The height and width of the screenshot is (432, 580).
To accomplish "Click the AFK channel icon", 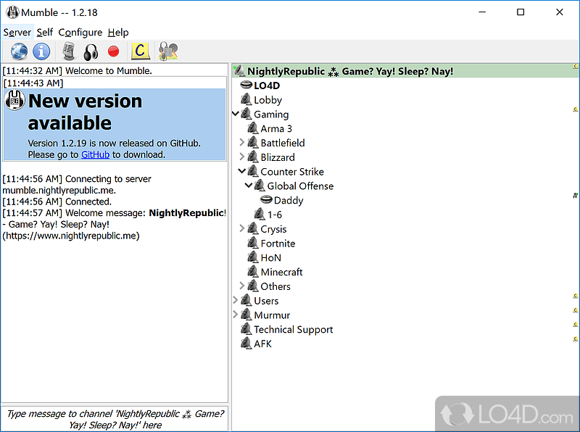I will click(246, 344).
